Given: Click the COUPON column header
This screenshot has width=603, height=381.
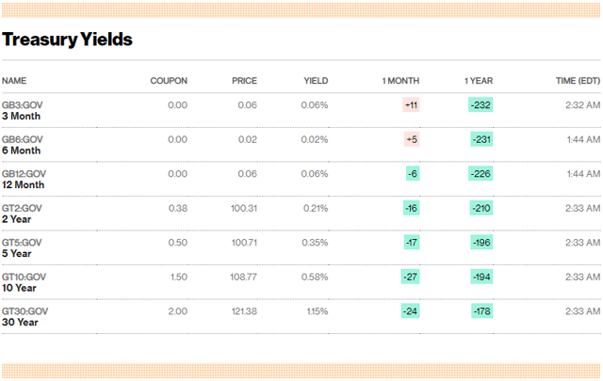Looking at the screenshot, I should [169, 80].
